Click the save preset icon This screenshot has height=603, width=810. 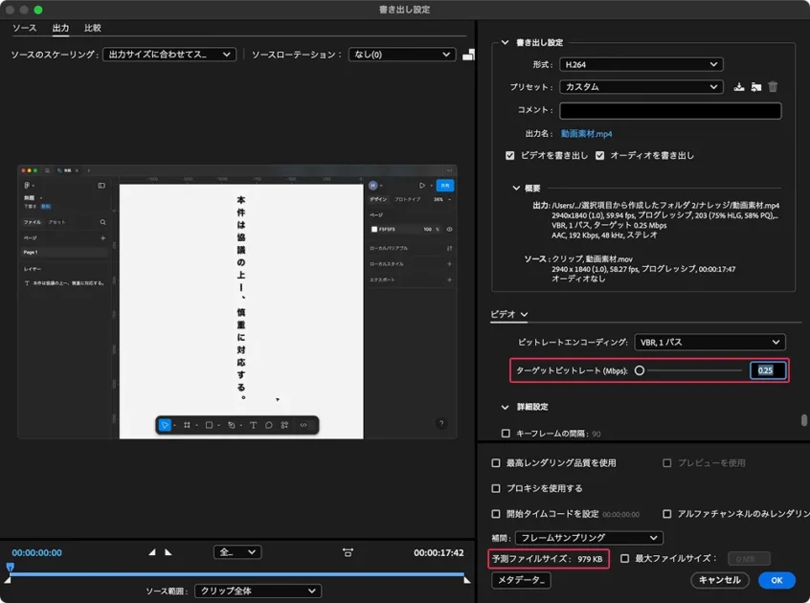tap(739, 87)
